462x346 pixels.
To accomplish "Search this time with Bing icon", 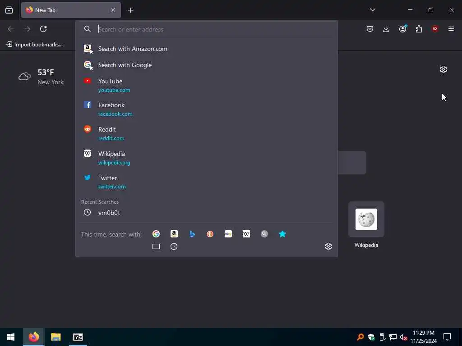I will pos(192,234).
